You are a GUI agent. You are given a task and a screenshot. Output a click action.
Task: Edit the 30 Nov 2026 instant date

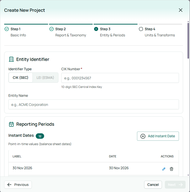pos(164,169)
